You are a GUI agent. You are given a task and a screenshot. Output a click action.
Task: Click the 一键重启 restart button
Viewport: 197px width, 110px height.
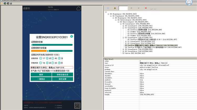41,79
